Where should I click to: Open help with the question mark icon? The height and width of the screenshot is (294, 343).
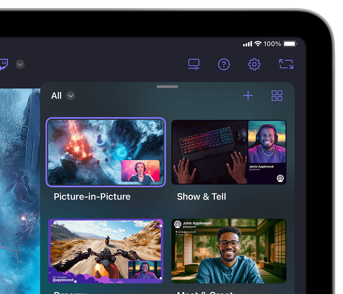[x=224, y=64]
